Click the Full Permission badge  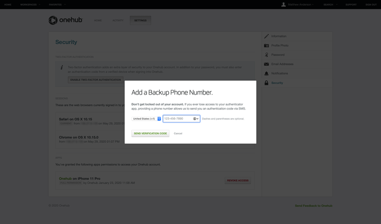pos(71,183)
